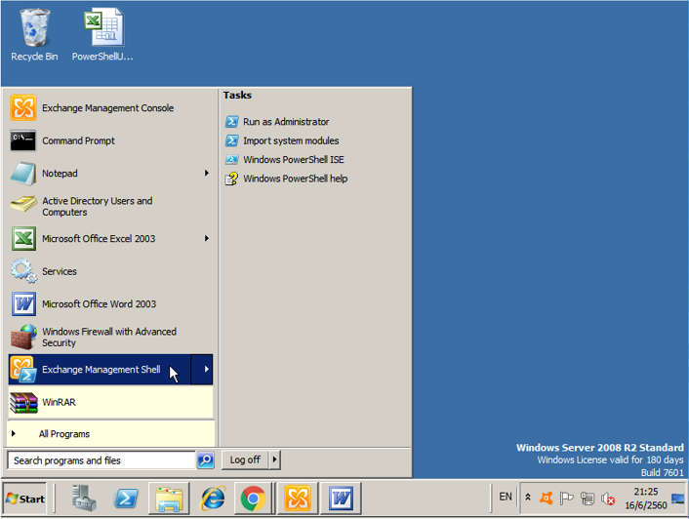Screen dimensions: 689x519
Task: Select Exchange Management Console entry
Action: (110, 108)
